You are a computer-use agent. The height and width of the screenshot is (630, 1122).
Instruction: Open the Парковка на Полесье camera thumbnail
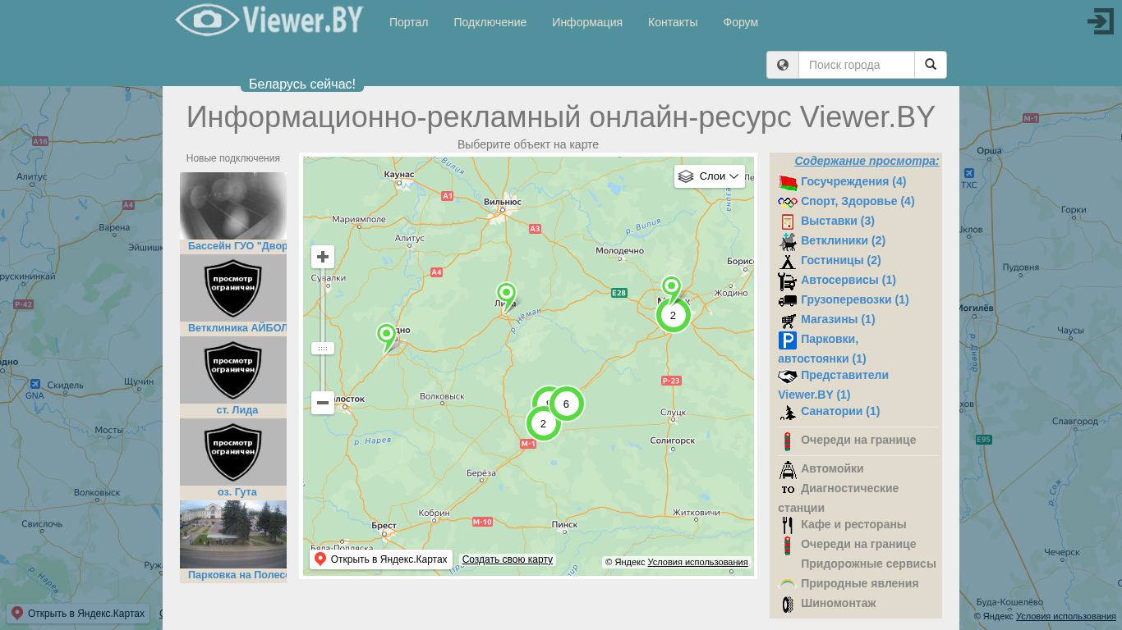[x=233, y=534]
